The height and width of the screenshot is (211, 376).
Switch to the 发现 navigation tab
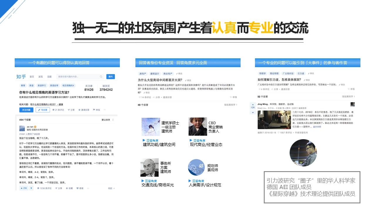tap(41, 77)
